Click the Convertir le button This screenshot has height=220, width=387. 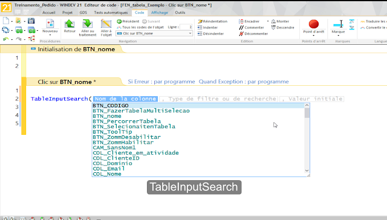pos(374,28)
